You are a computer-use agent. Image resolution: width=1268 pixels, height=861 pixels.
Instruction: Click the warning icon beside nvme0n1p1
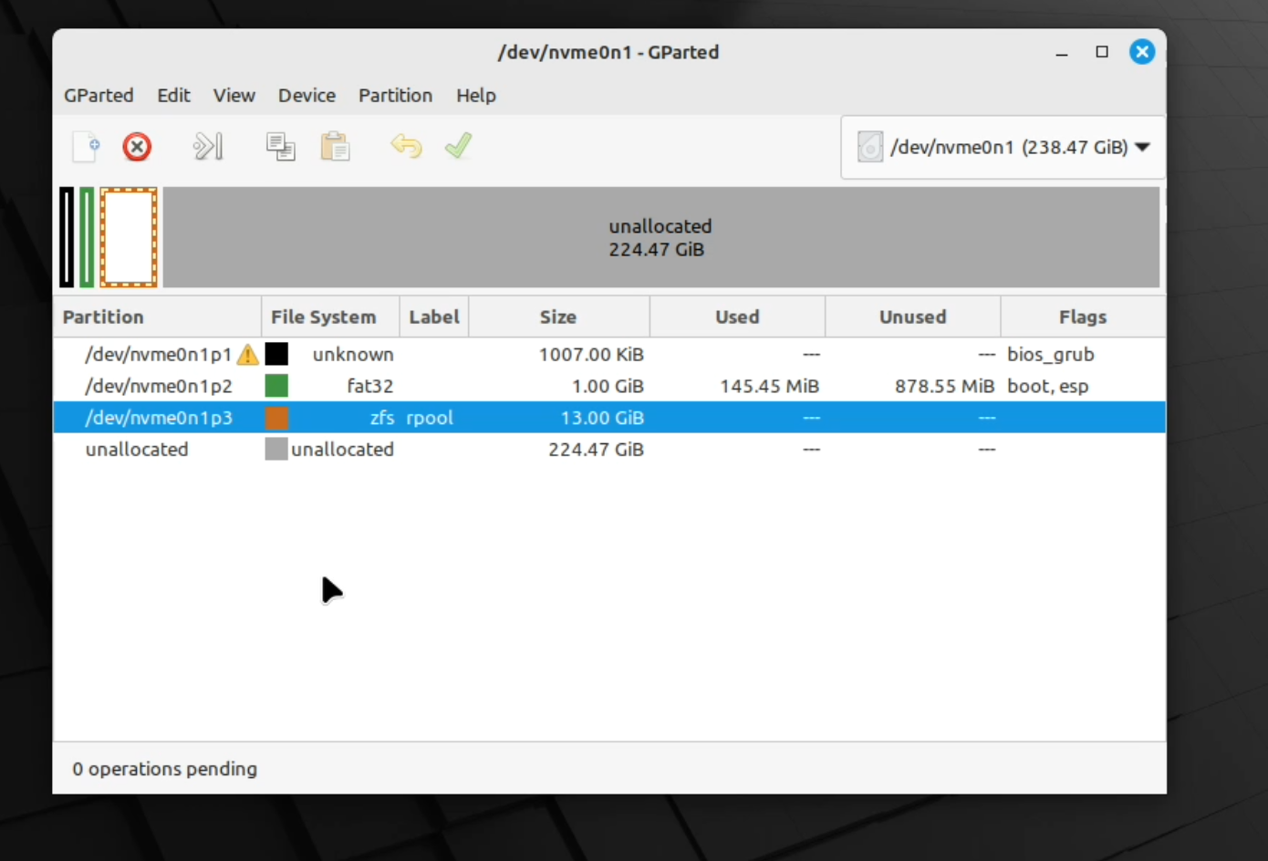pos(247,354)
